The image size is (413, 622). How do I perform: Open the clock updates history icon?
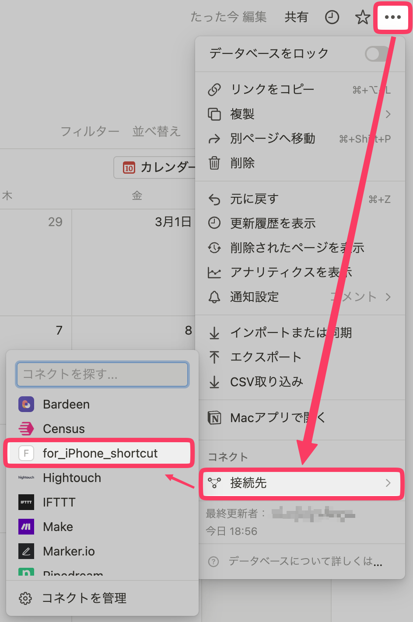[332, 17]
